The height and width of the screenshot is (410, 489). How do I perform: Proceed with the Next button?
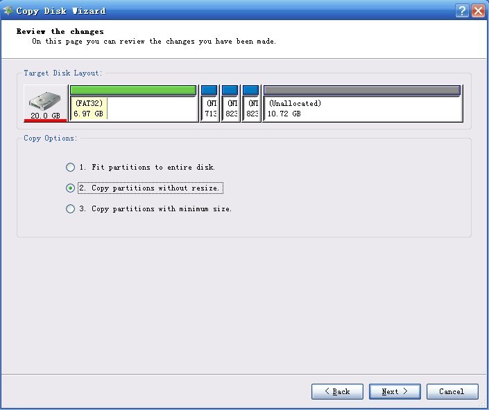tap(395, 391)
